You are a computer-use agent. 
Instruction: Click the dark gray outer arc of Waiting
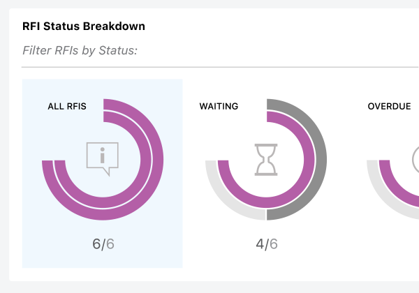321,160
